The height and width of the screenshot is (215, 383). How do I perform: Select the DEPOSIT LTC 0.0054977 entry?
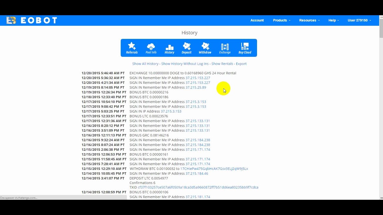coord(149,178)
